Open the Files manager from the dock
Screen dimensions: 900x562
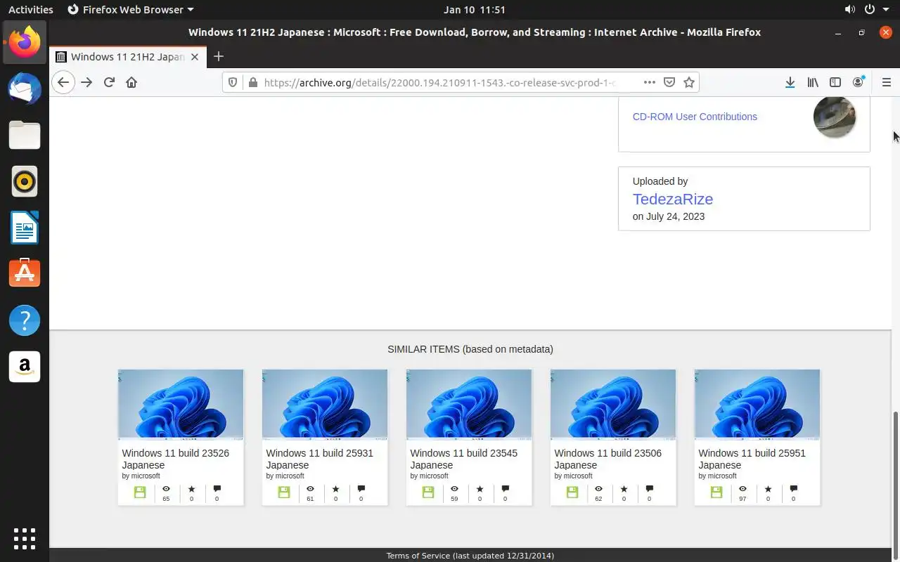(x=25, y=135)
